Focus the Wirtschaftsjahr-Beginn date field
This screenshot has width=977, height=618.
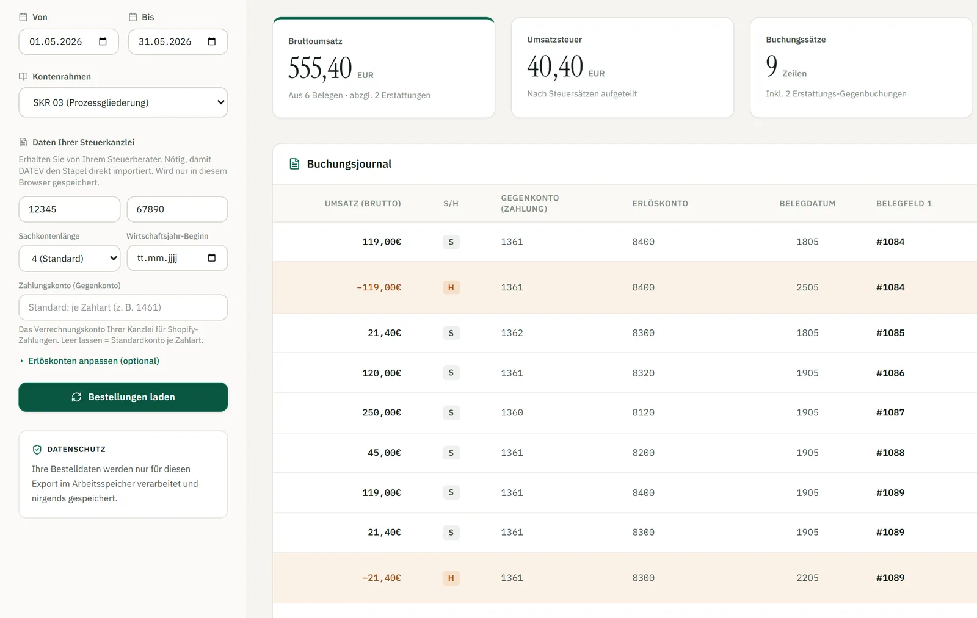pos(177,258)
